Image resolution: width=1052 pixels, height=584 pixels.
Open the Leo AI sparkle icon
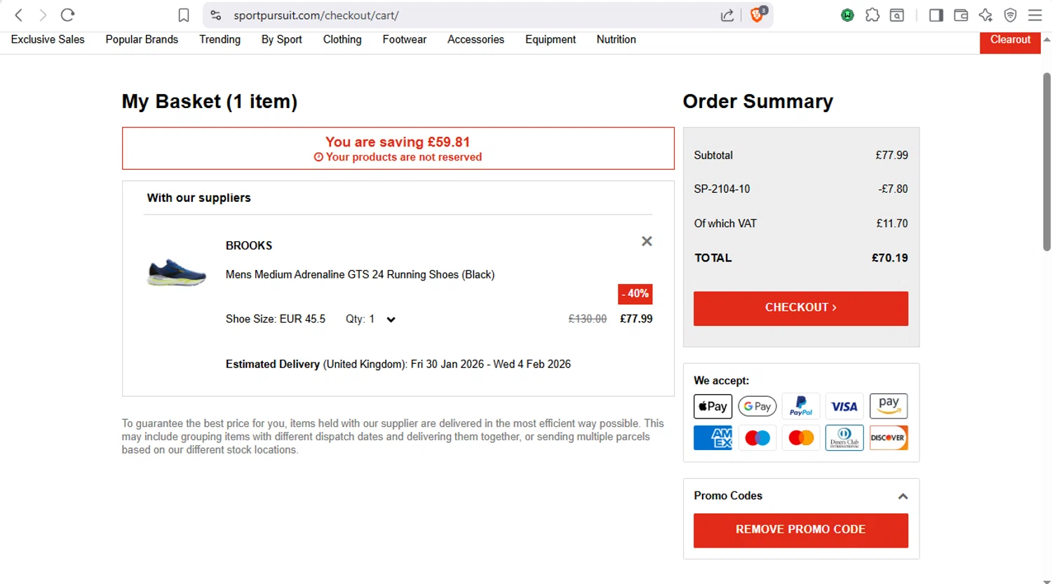tap(985, 15)
